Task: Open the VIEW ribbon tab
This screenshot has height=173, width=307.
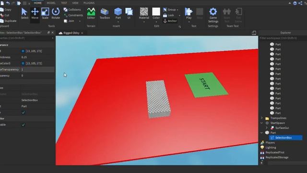Action: click(x=75, y=3)
